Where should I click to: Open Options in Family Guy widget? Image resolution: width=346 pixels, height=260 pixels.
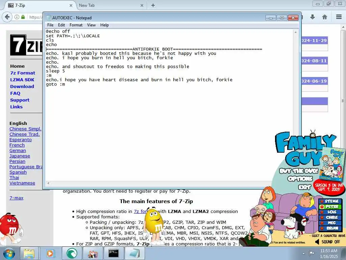tap(300, 179)
